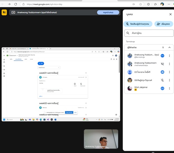Open more options for Anekwong (คุณ)
The image size is (174, 153).
tap(169, 56)
